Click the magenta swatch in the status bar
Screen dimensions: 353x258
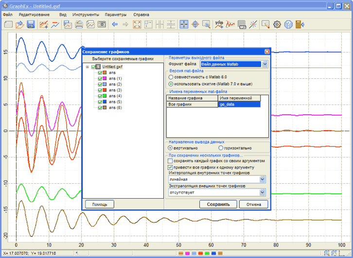point(187,254)
